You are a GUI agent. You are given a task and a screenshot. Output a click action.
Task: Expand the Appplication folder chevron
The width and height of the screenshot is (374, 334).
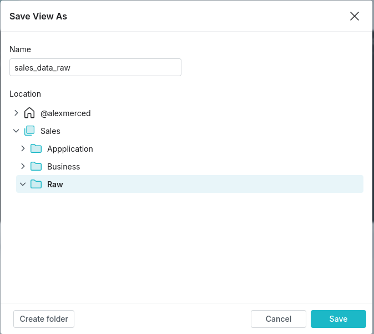point(23,148)
